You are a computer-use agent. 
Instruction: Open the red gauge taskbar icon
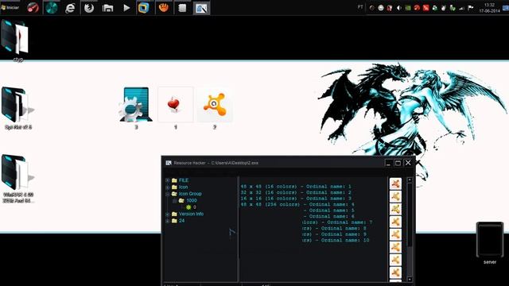(x=33, y=8)
